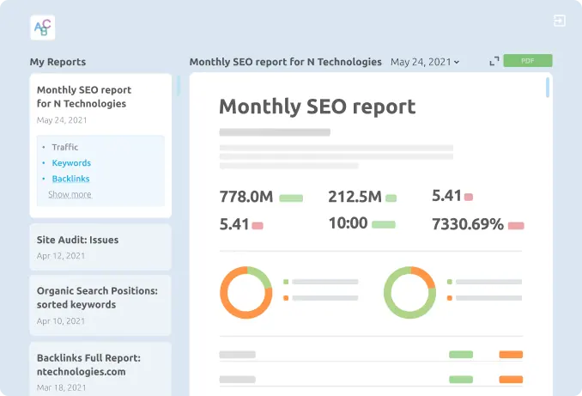Click the mostly orange donut chart
Viewport: 582px width, 396px height.
(246, 292)
